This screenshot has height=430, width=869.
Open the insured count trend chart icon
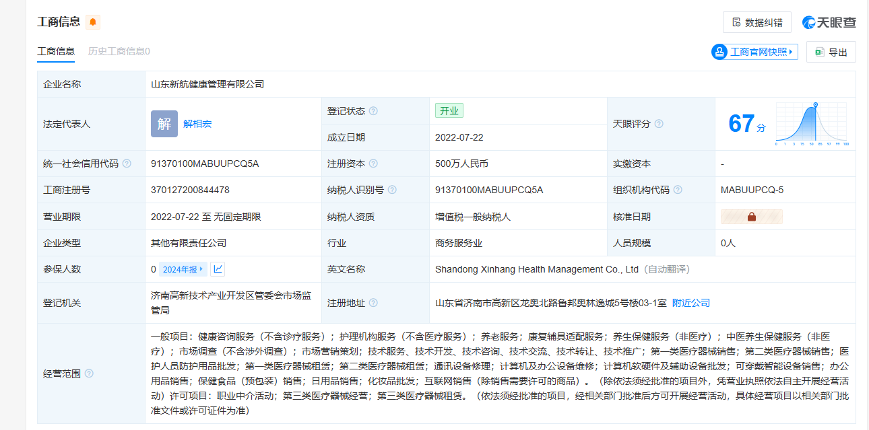pyautogui.click(x=218, y=269)
